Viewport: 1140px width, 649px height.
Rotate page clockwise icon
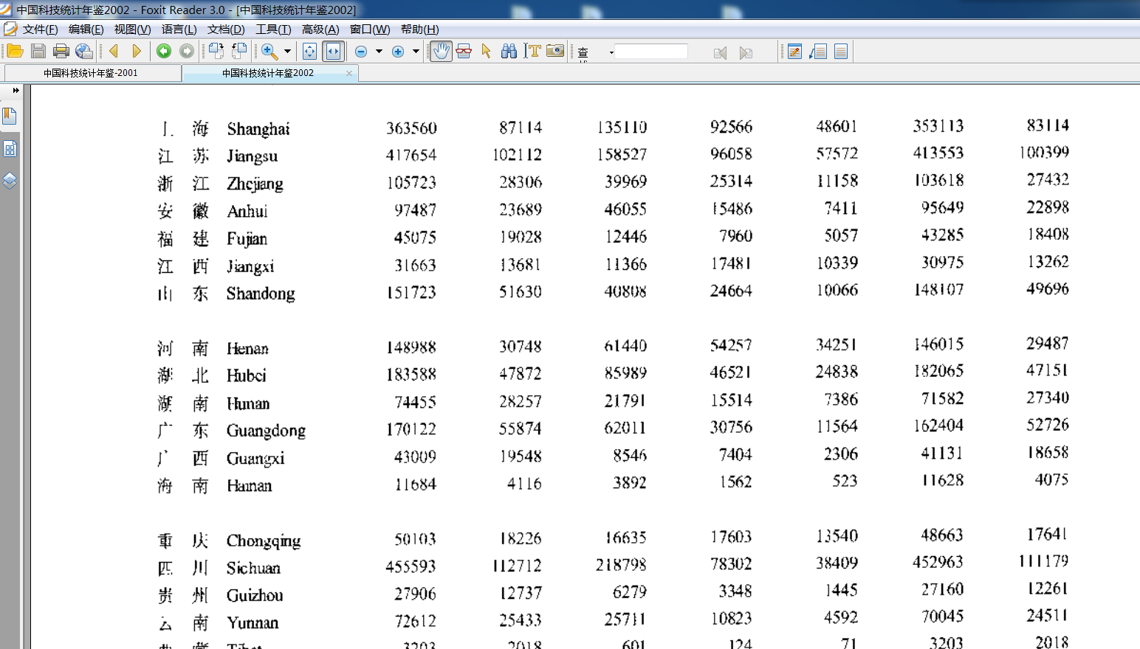tap(216, 51)
